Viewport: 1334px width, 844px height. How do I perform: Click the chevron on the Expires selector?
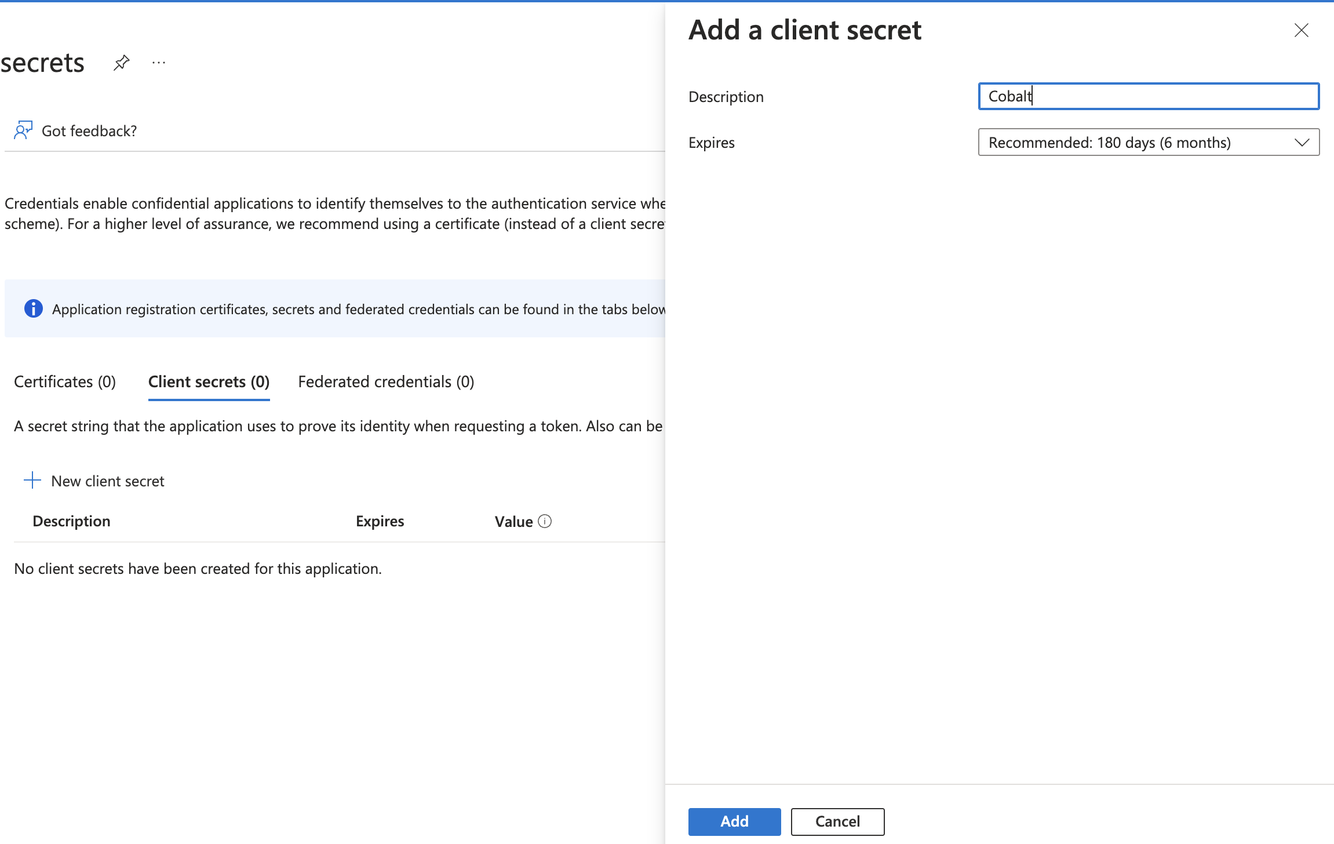coord(1302,142)
